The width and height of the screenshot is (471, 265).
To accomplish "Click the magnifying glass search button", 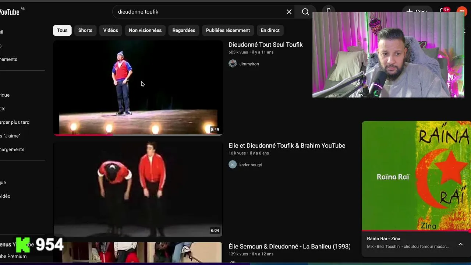I will tap(305, 12).
